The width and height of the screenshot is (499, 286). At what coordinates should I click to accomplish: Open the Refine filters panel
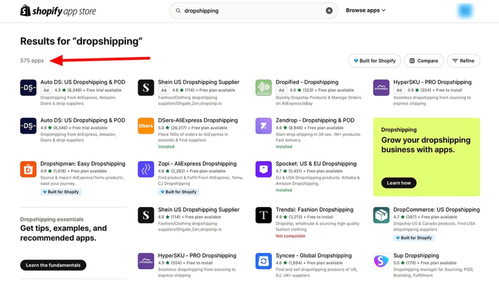(463, 60)
